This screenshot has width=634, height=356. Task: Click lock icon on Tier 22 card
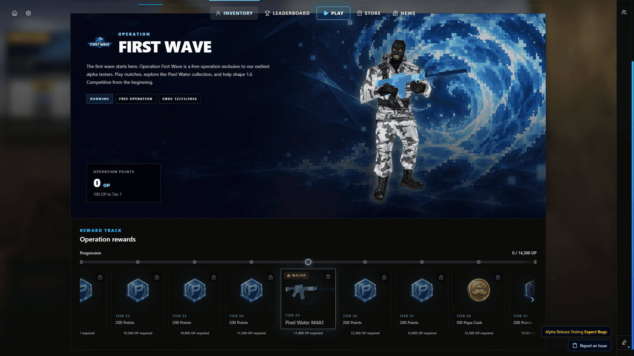click(157, 277)
